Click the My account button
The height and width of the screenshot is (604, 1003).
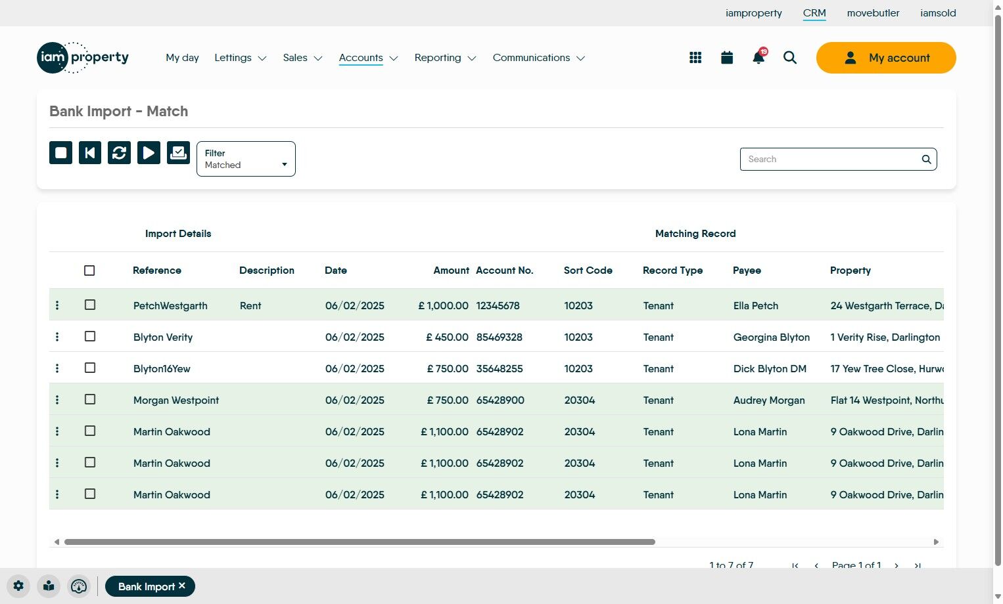coord(885,58)
